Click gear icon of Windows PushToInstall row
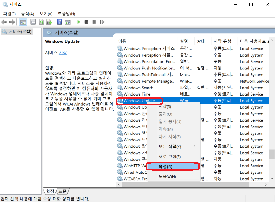The image size is (275, 202). point(120,75)
